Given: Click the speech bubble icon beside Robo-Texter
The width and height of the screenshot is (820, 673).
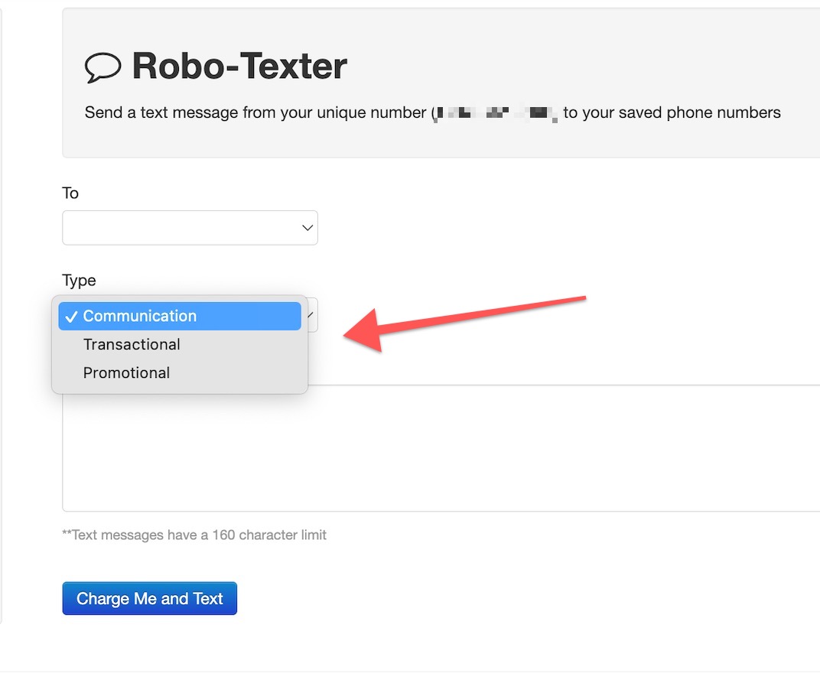Looking at the screenshot, I should point(102,67).
